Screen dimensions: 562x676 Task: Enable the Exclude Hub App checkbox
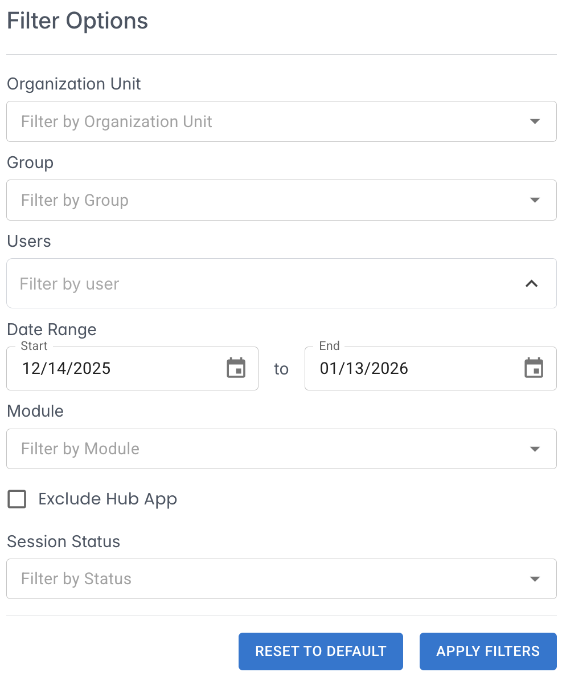point(17,500)
